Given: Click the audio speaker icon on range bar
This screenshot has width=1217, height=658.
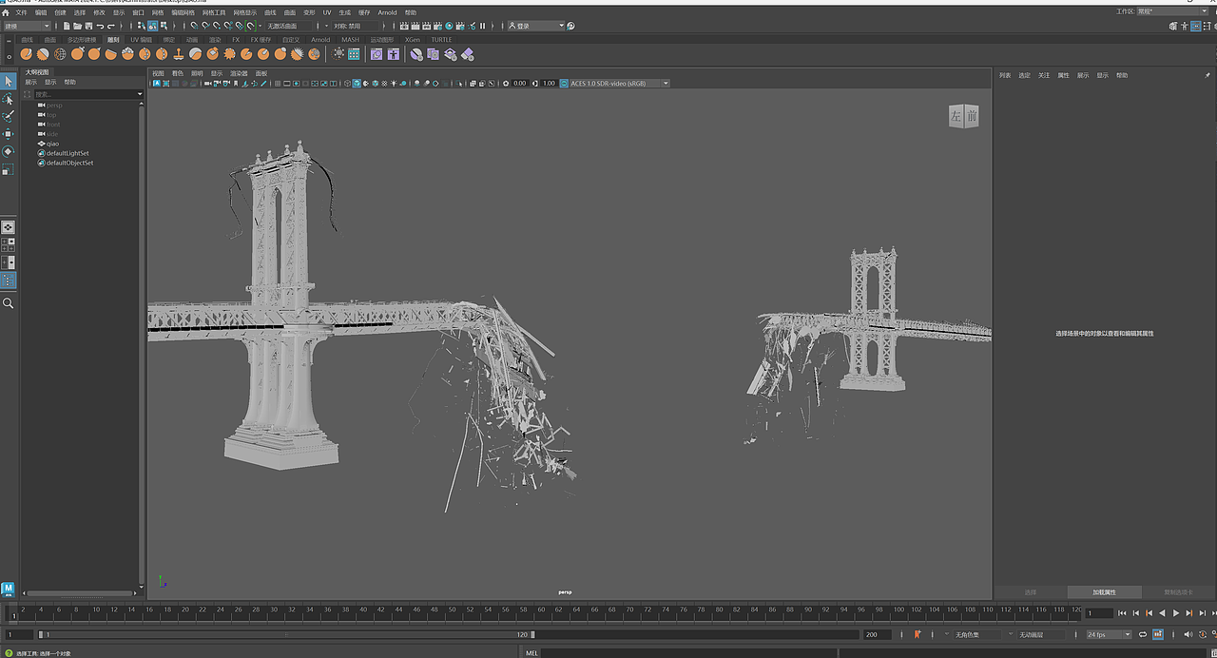Looking at the screenshot, I should [1188, 634].
